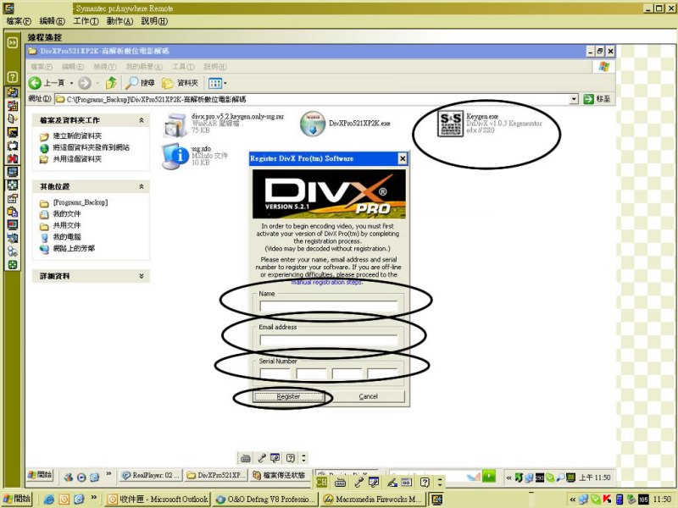Select the Keygen.exe file icon
The image size is (678, 508).
pos(450,124)
